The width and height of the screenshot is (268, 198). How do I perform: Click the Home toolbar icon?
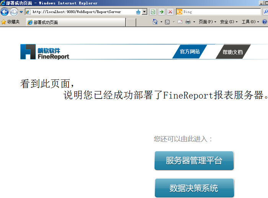(155, 22)
